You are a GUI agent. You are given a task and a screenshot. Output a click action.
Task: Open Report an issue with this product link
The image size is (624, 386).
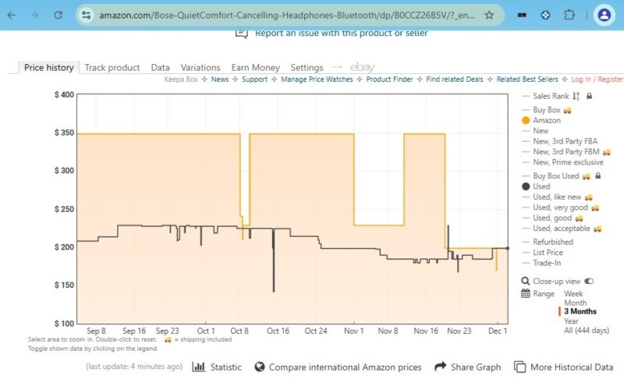click(342, 33)
